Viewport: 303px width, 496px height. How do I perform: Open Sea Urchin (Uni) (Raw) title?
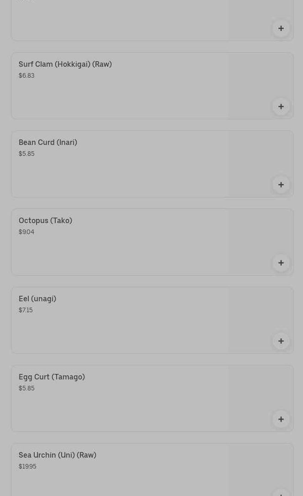(57, 455)
